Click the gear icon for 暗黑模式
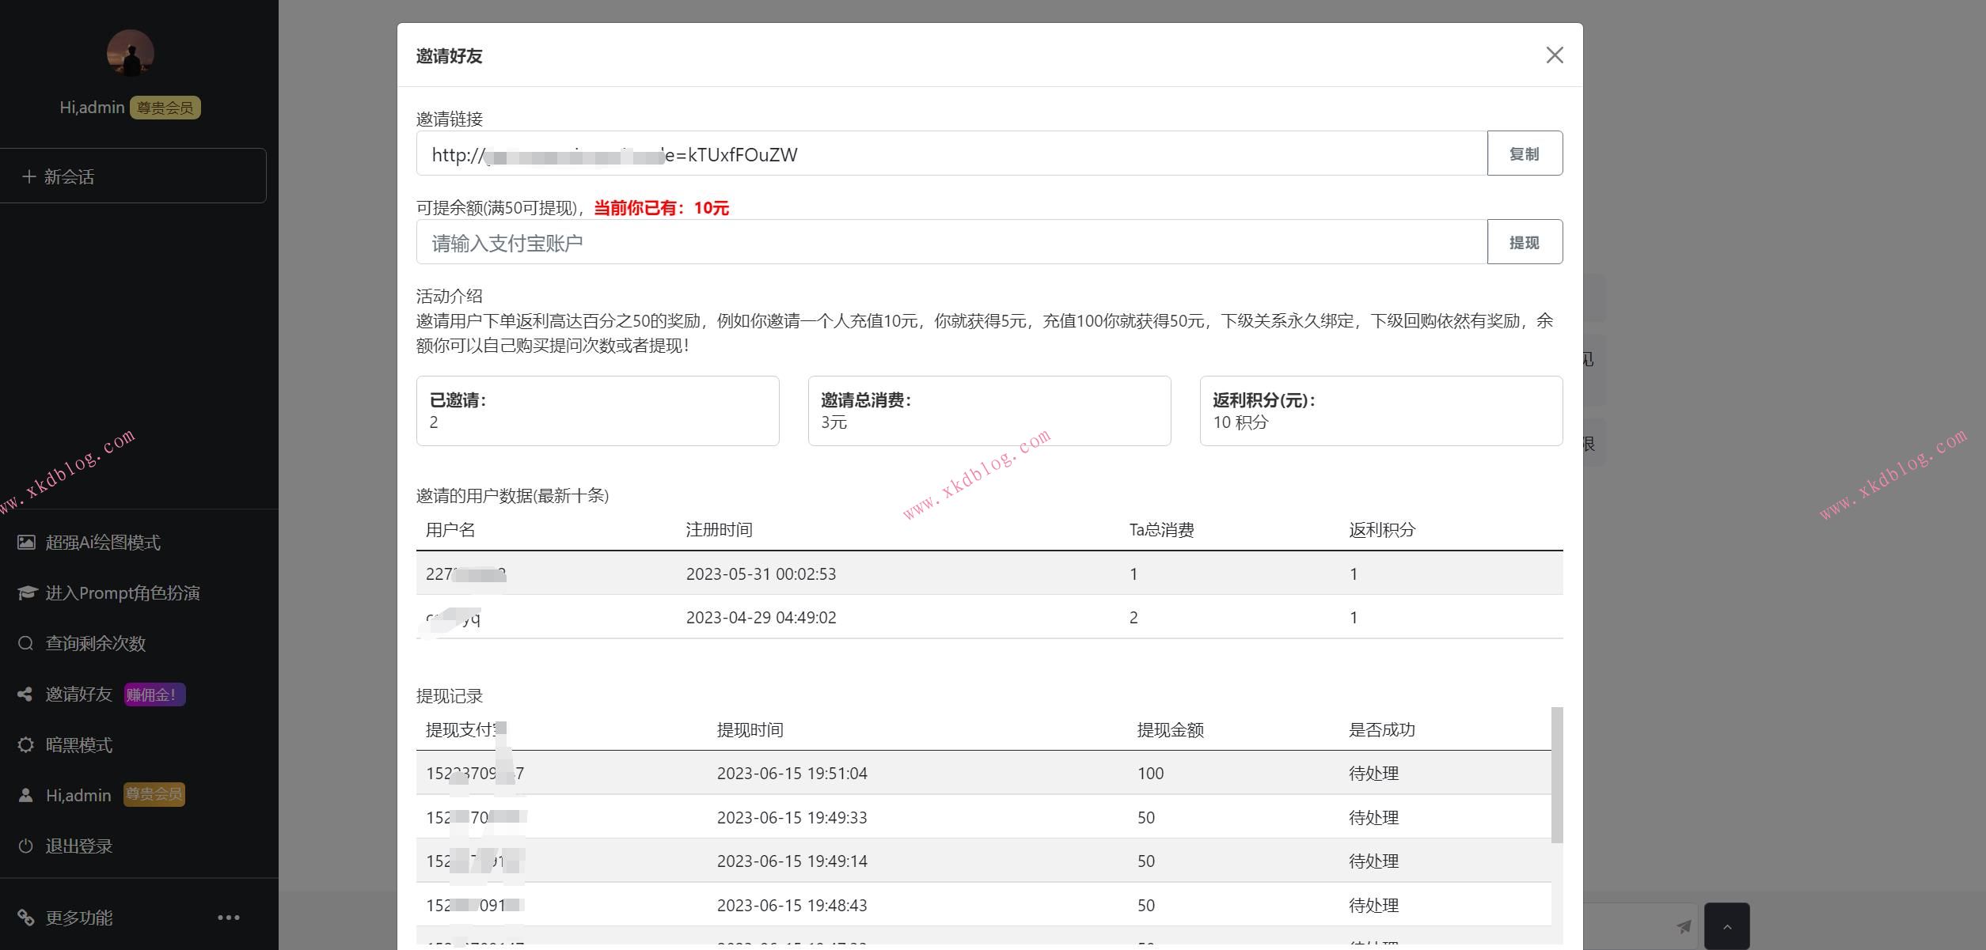Viewport: 1986px width, 950px height. coord(25,744)
